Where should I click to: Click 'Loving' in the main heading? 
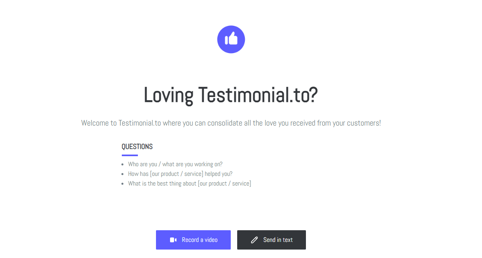pyautogui.click(x=168, y=96)
